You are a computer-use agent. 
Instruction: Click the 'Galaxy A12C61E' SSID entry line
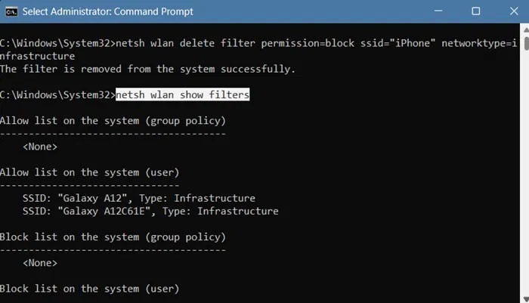[150, 211]
